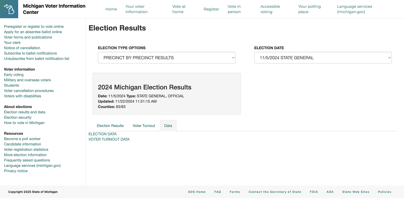
Task: Click the Counties: 83/83 text
Action: pyautogui.click(x=112, y=107)
